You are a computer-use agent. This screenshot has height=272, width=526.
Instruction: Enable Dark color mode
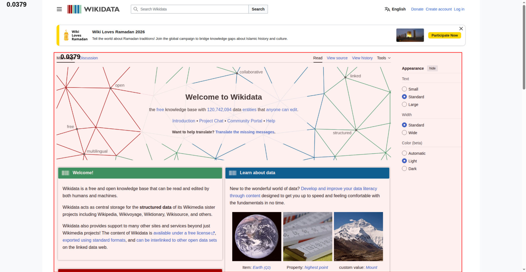[x=404, y=169]
